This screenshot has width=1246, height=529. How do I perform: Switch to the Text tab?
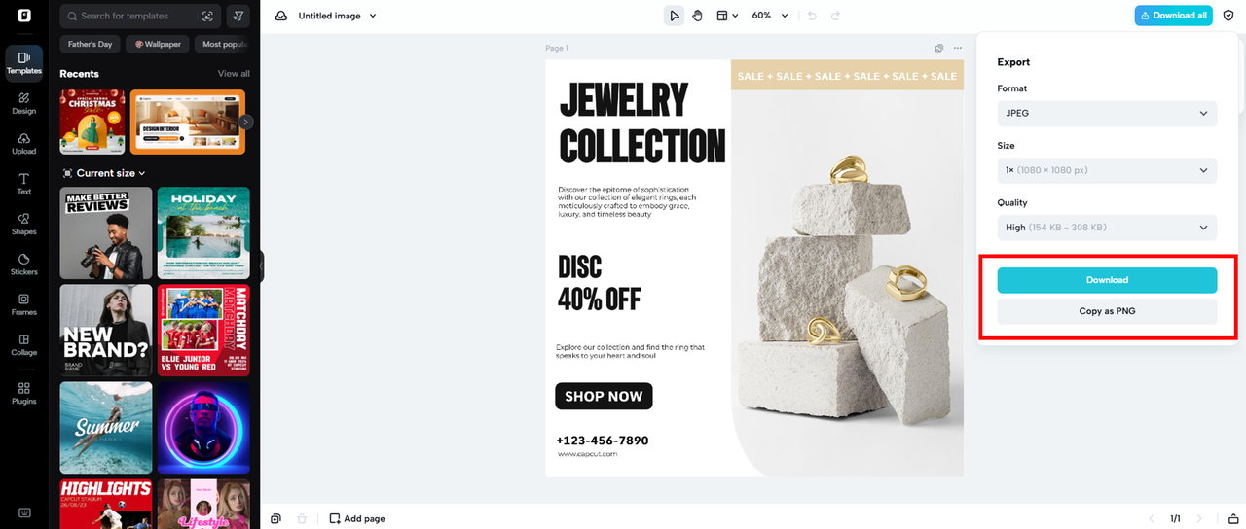pos(24,183)
